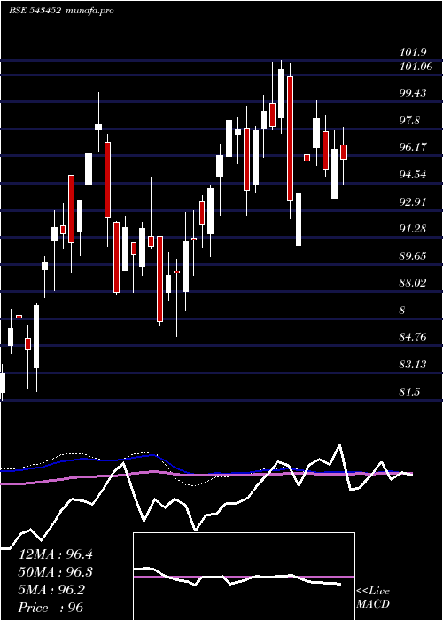The image size is (443, 621).
Task: Select the 92.91 price level label
Action: (x=413, y=201)
